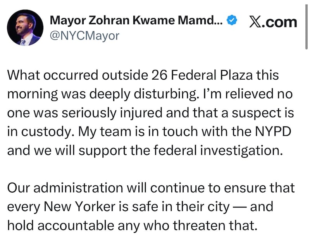310x246 pixels.
Task: Open the circular profile avatar photo
Action: tap(25, 27)
